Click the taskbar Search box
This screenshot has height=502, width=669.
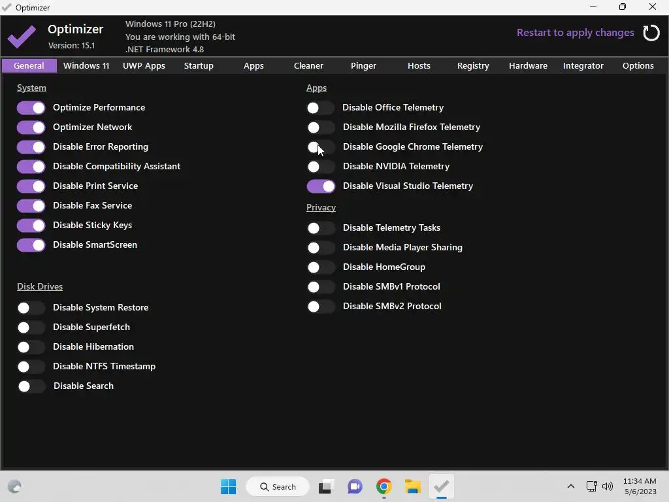tap(278, 486)
